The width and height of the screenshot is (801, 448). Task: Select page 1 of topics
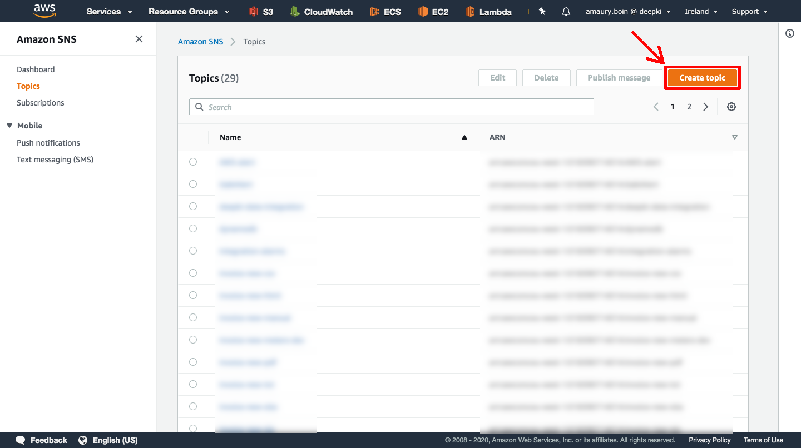pos(673,107)
